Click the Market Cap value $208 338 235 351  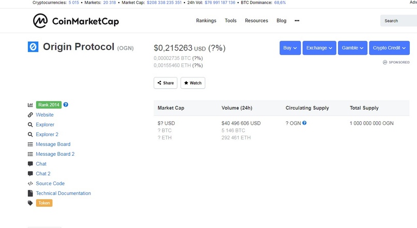point(164,3)
